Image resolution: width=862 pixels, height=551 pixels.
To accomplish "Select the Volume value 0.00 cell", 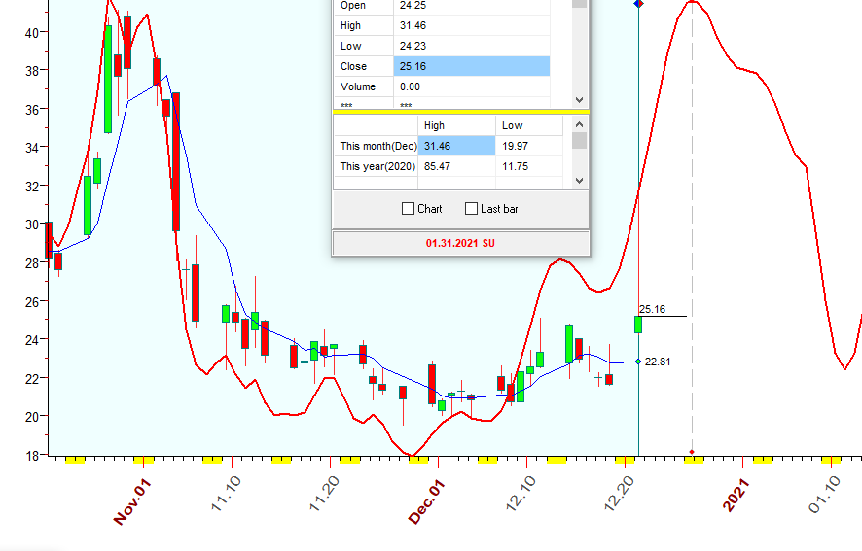I will click(472, 86).
